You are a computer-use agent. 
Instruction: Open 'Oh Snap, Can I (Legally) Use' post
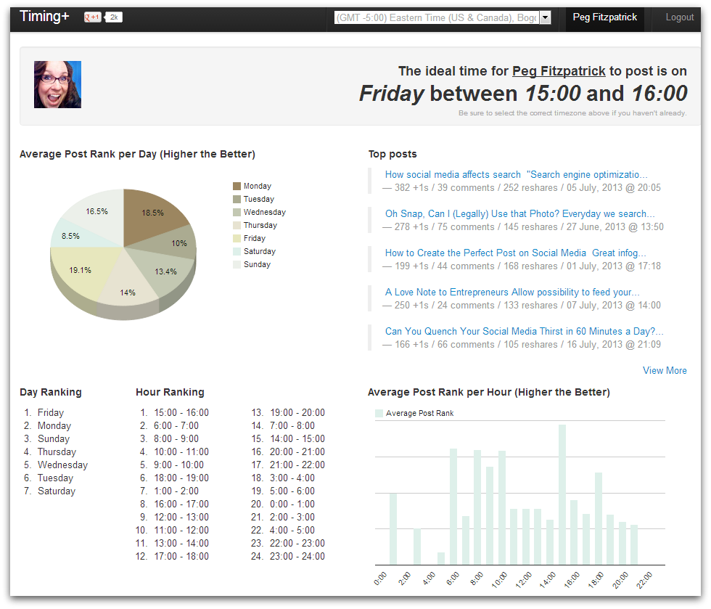tap(519, 213)
